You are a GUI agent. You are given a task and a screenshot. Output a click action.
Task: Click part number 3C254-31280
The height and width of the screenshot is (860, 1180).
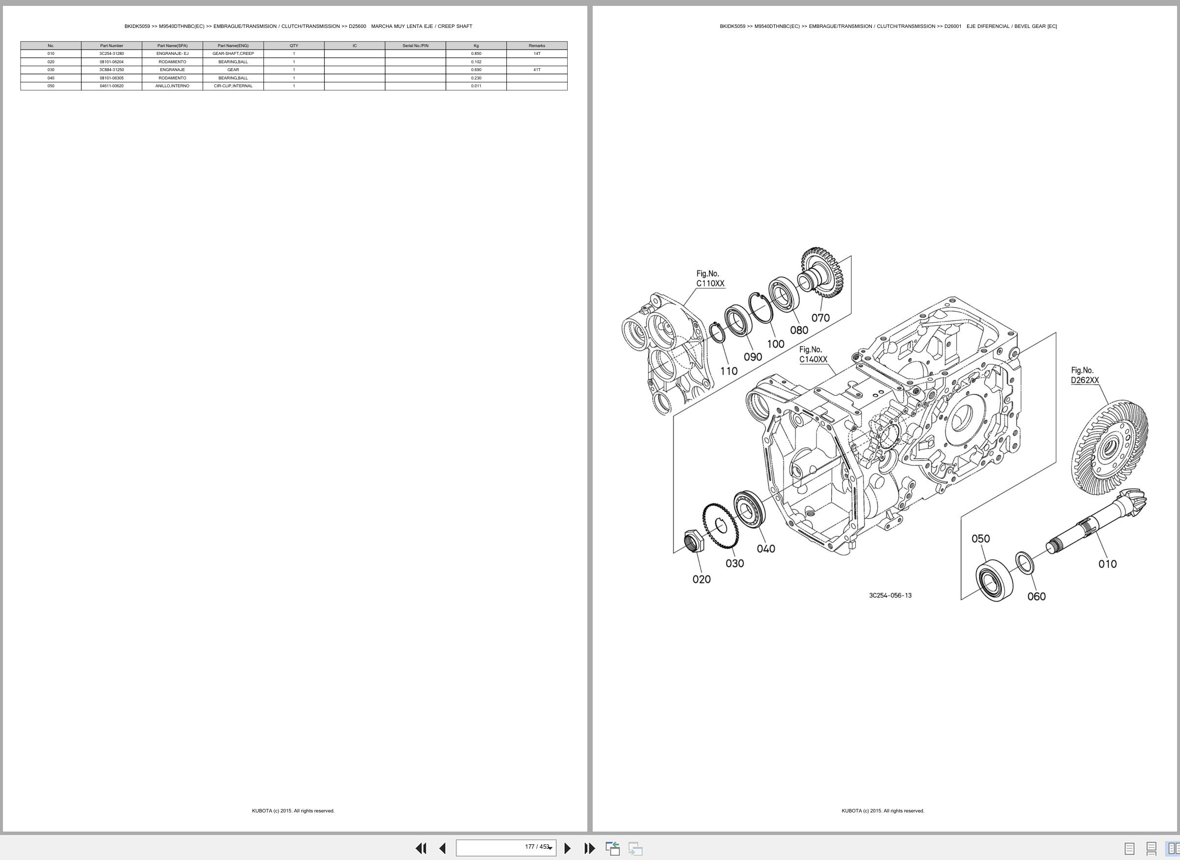pyautogui.click(x=111, y=53)
